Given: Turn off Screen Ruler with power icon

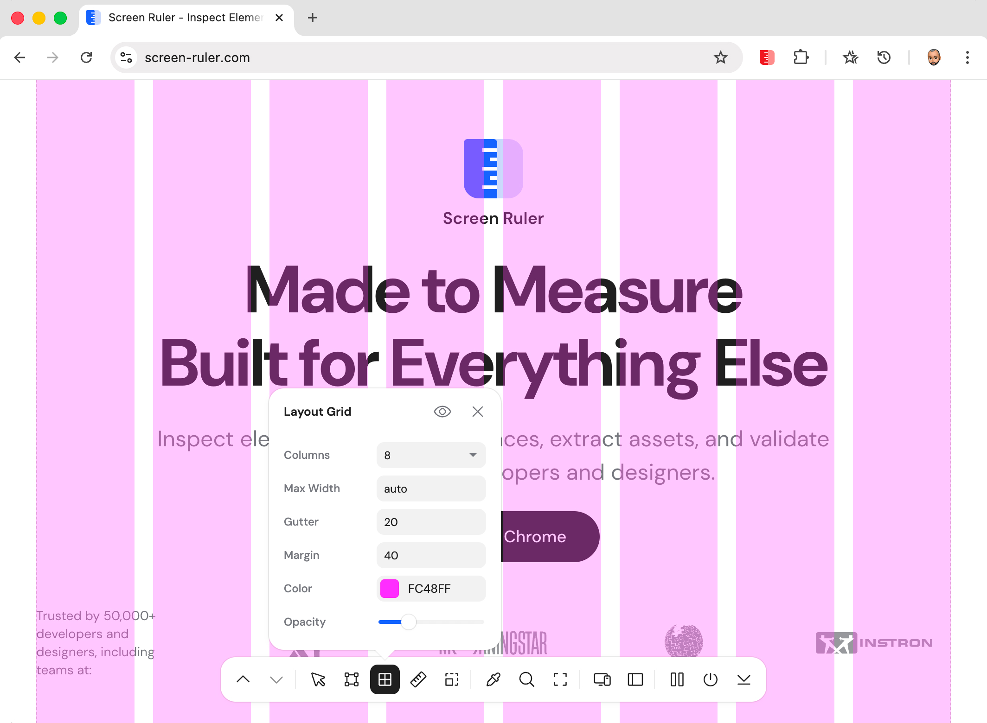Looking at the screenshot, I should pyautogui.click(x=711, y=679).
